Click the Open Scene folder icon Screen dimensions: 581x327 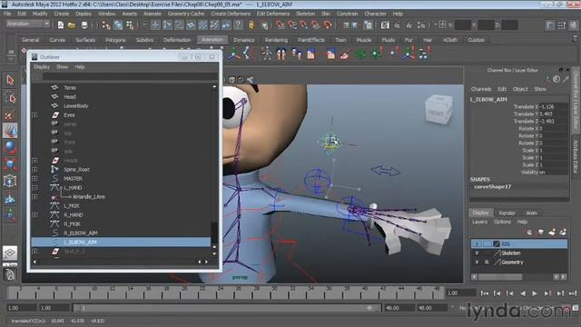pyautogui.click(x=72, y=25)
